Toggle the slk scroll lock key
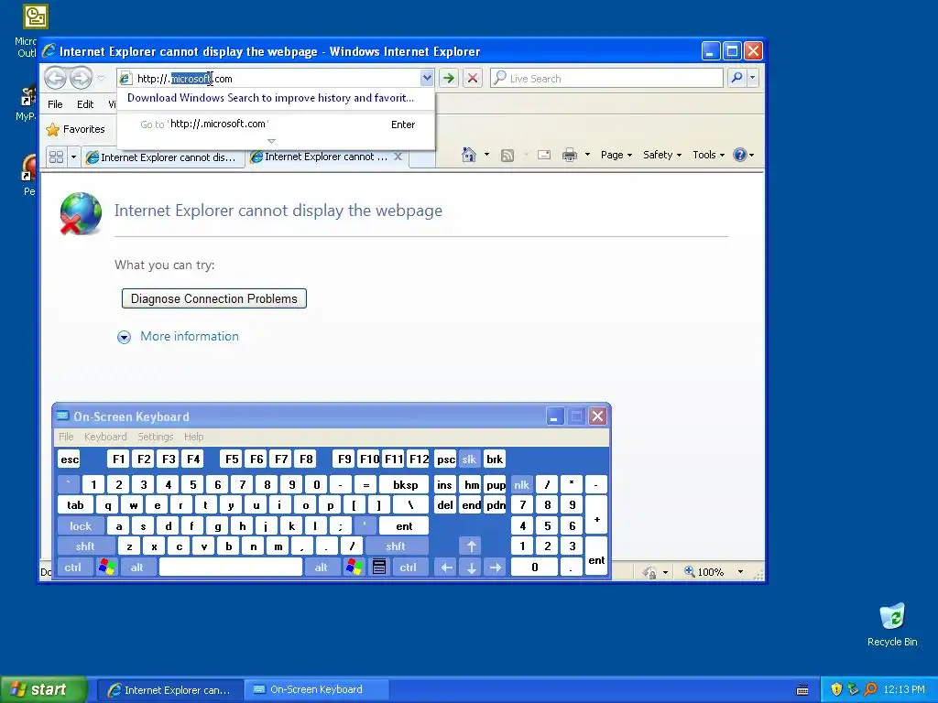The width and height of the screenshot is (938, 703). pos(469,460)
